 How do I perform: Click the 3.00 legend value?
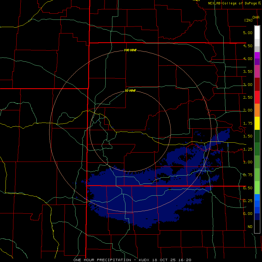[x=248, y=84]
